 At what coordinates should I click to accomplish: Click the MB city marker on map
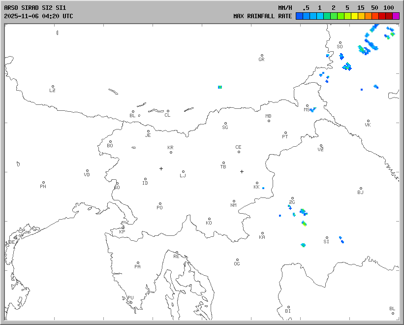click(269, 121)
